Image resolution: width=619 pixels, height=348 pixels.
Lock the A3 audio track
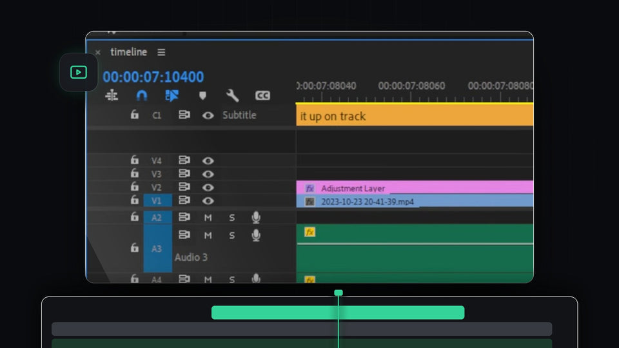coord(135,247)
